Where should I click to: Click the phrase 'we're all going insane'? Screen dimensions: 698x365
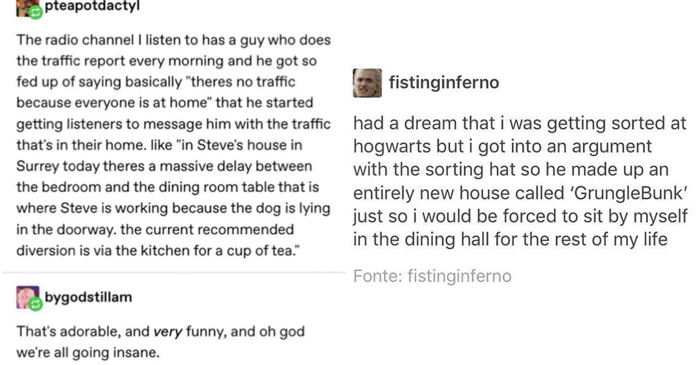[x=88, y=352]
